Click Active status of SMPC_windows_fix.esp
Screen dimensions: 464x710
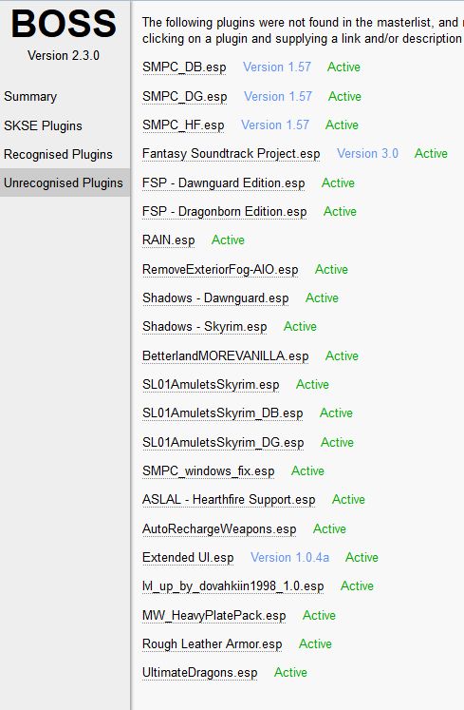pyautogui.click(x=307, y=470)
